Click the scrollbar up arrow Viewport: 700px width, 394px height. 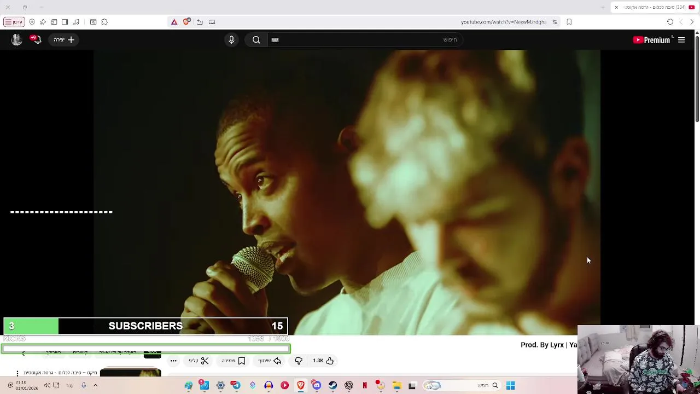click(x=697, y=33)
